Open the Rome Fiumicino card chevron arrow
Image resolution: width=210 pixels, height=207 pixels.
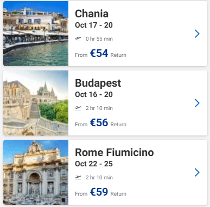(197, 172)
